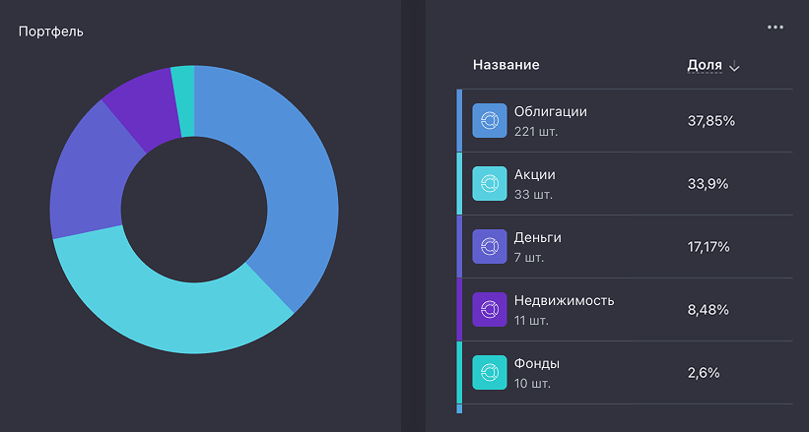
Task: Click the sort arrow next to Доля
Action: (734, 66)
